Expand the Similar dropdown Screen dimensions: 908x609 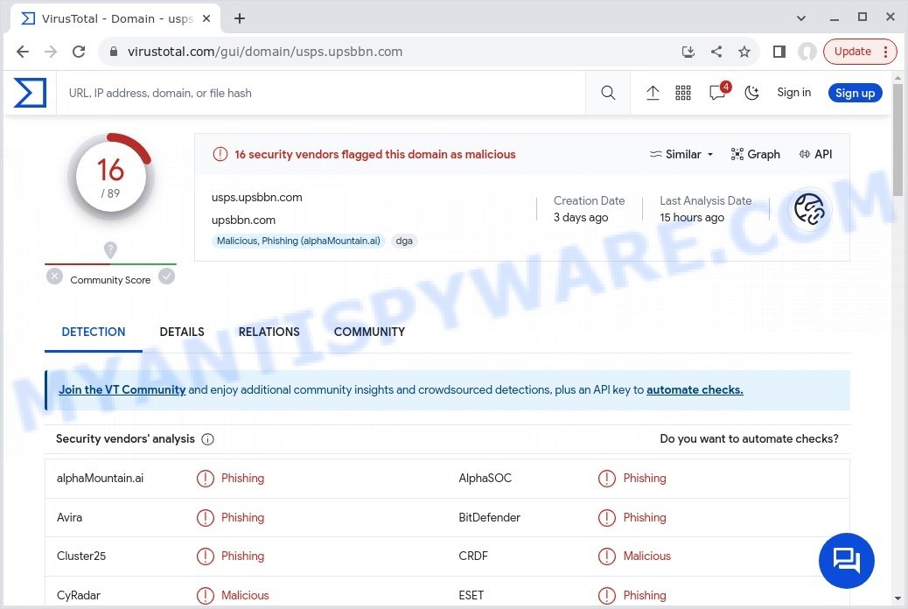(681, 154)
